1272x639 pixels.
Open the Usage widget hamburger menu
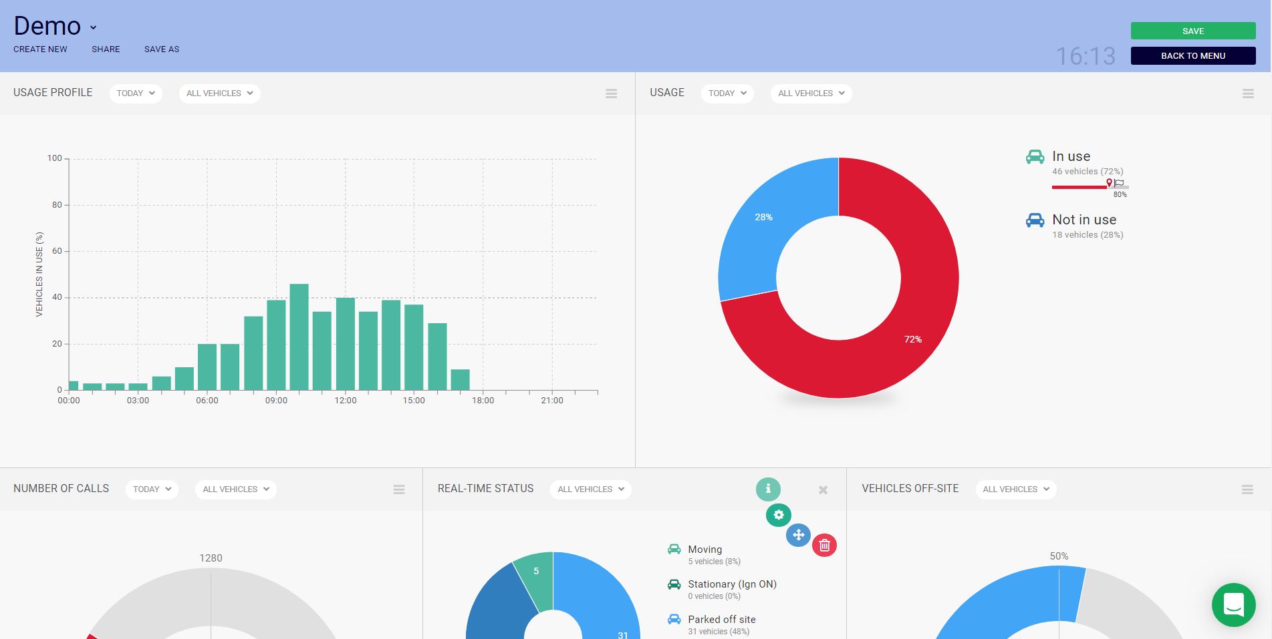coord(1247,94)
